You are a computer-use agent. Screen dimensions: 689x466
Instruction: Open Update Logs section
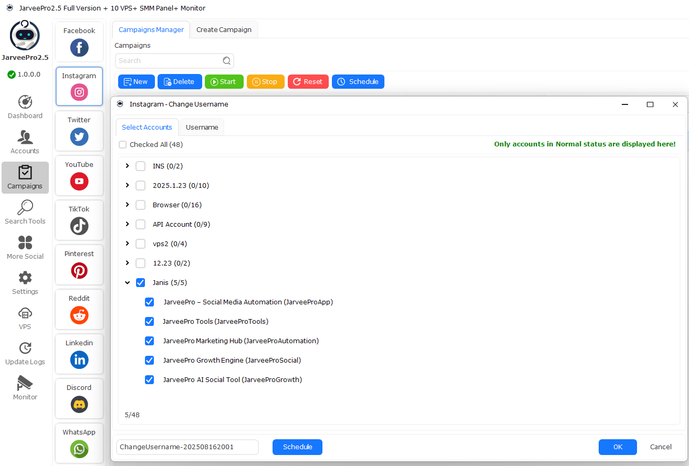pyautogui.click(x=25, y=353)
